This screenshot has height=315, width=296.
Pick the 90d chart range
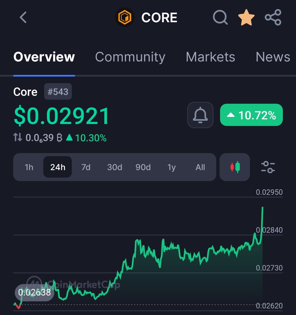143,167
